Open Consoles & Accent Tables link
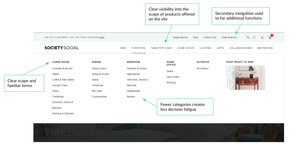The image size is (295, 145). (62, 71)
